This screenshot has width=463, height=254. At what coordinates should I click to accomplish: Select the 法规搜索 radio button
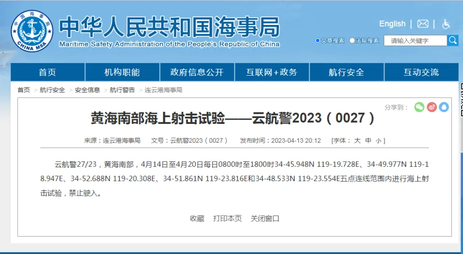pyautogui.click(x=352, y=40)
